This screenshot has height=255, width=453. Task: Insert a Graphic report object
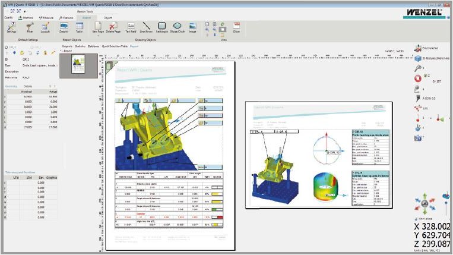point(64,28)
